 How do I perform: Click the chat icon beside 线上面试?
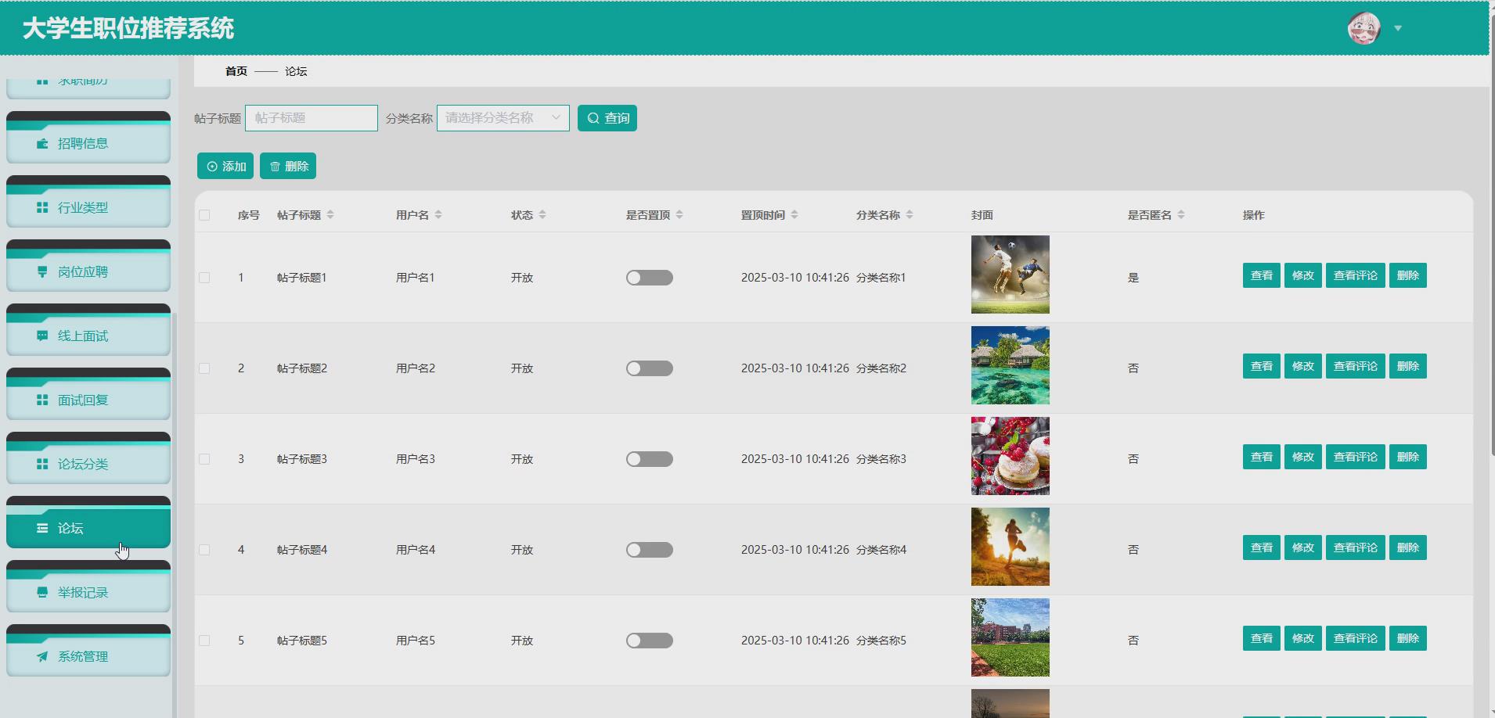click(x=42, y=336)
